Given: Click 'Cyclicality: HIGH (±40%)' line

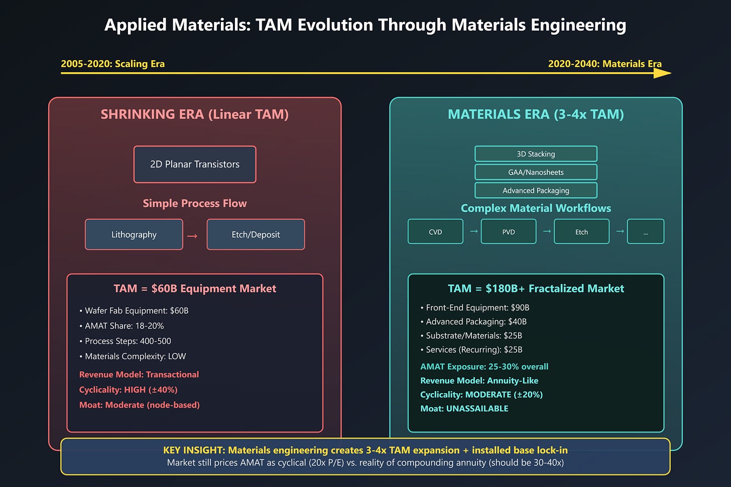Looking at the screenshot, I should [129, 390].
